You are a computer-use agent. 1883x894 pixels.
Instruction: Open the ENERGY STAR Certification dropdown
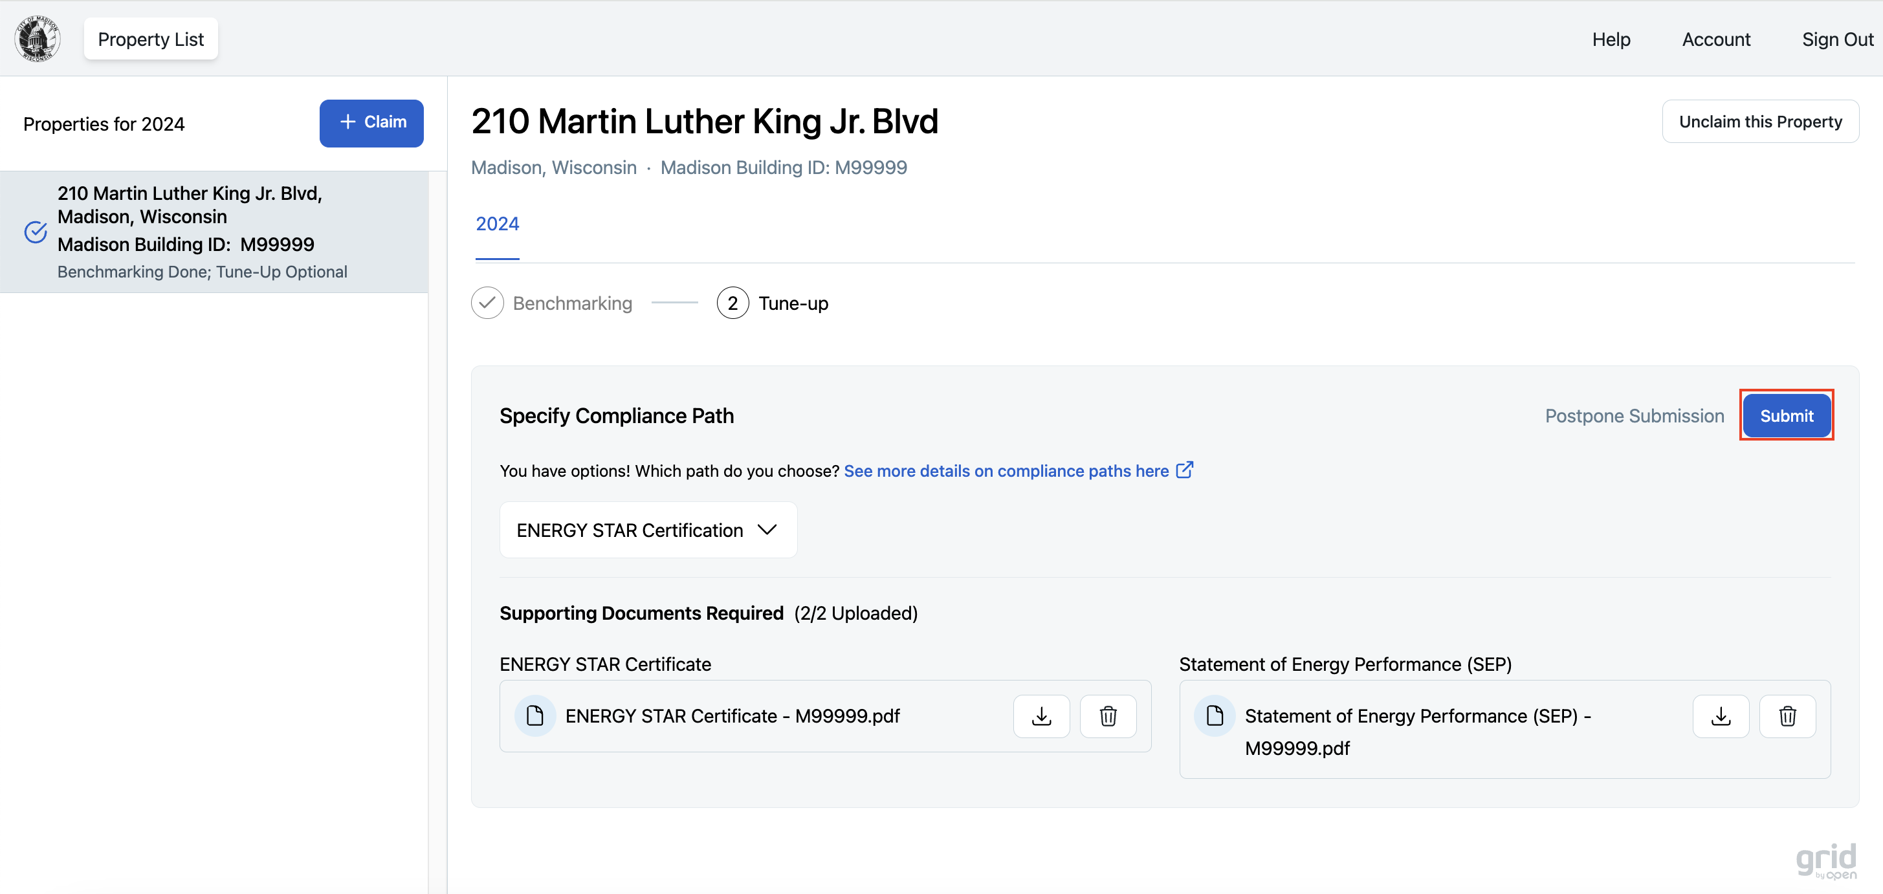point(648,530)
